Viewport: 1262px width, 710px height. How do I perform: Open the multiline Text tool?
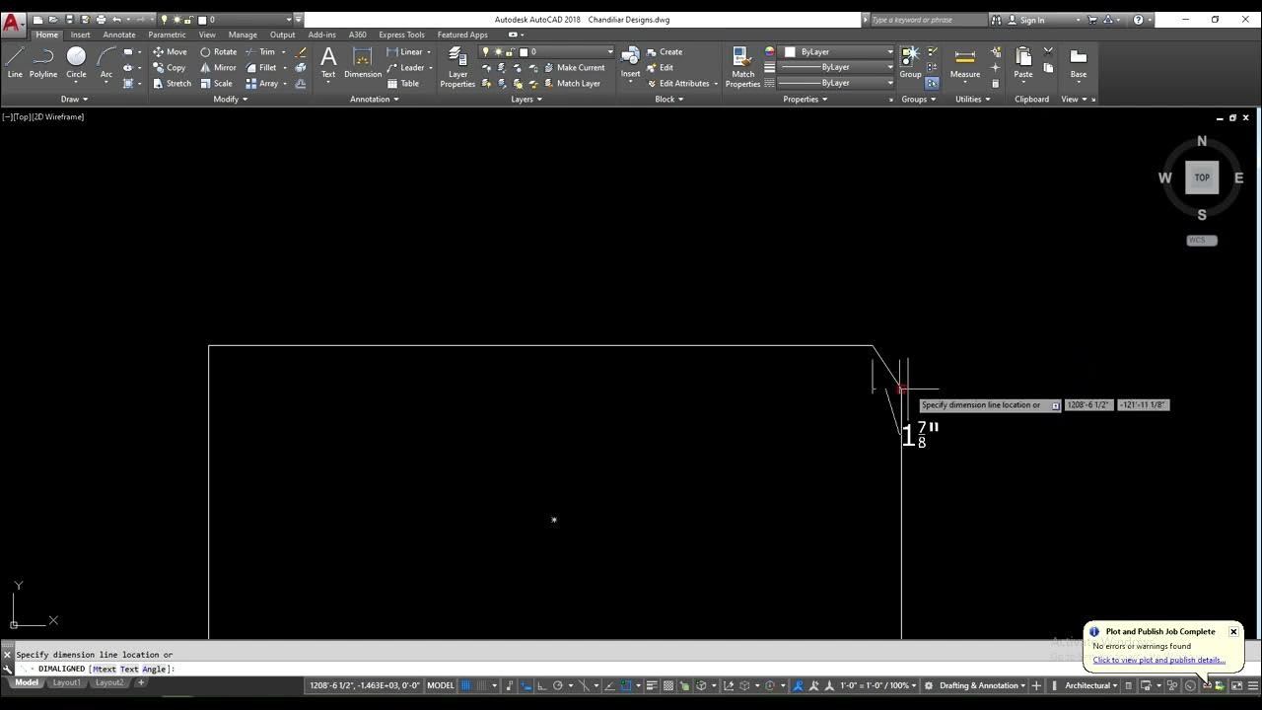coord(328,62)
